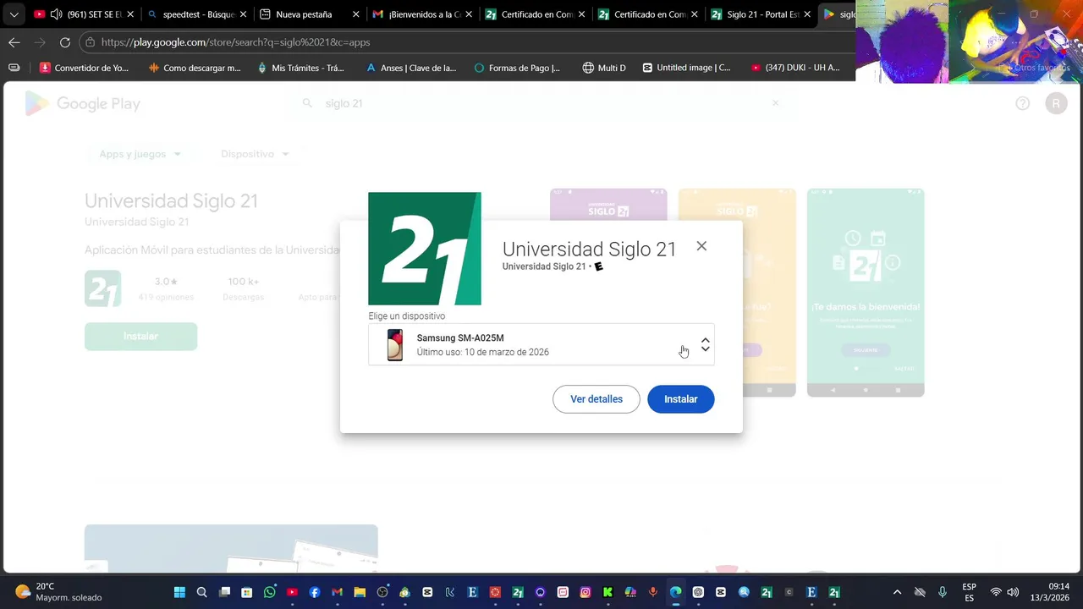Open Gmail from taskbar
1083x609 pixels.
click(338, 592)
